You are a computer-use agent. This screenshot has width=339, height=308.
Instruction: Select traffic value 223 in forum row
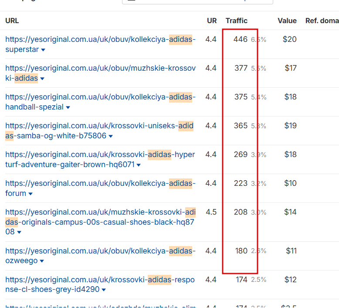(x=241, y=183)
